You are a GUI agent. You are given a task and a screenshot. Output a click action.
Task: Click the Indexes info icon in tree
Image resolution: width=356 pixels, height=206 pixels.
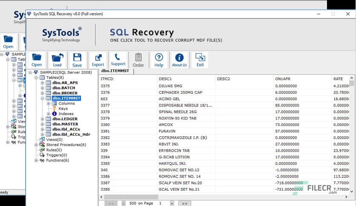coord(55,114)
